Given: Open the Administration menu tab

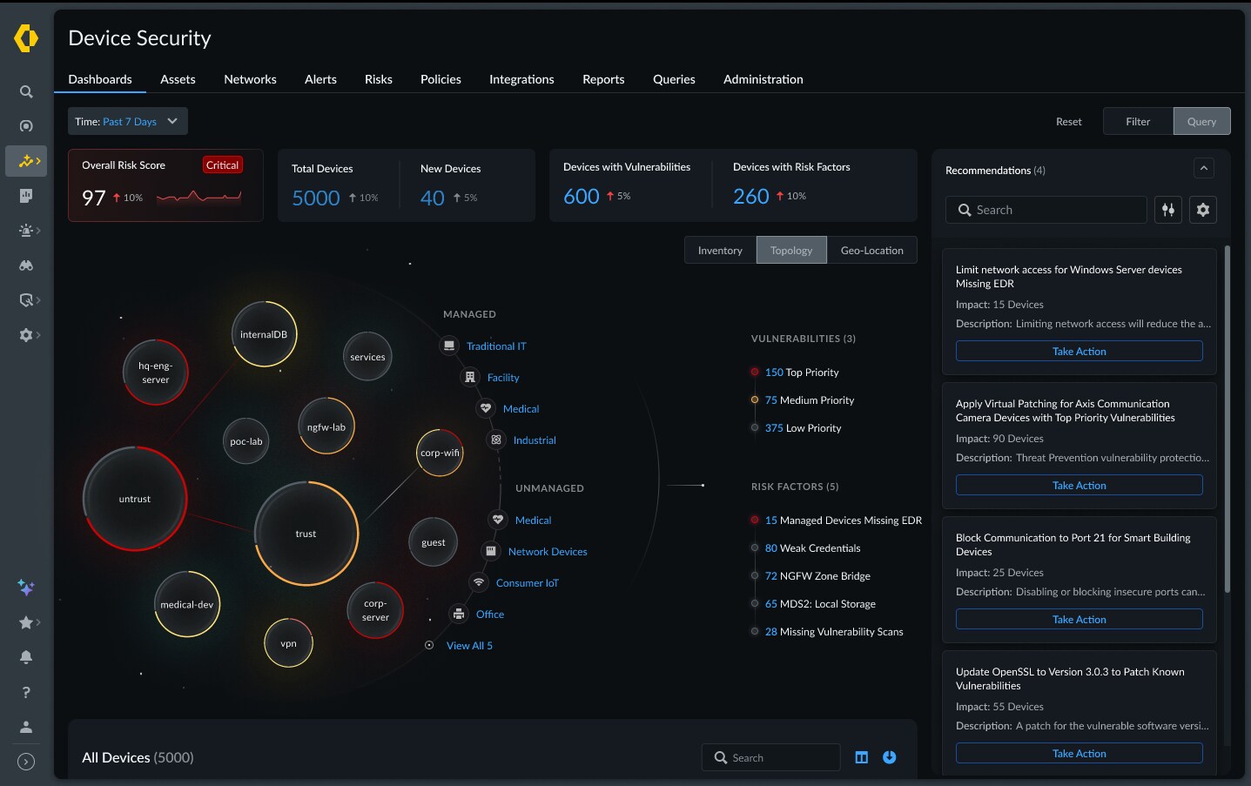Looking at the screenshot, I should (x=763, y=79).
